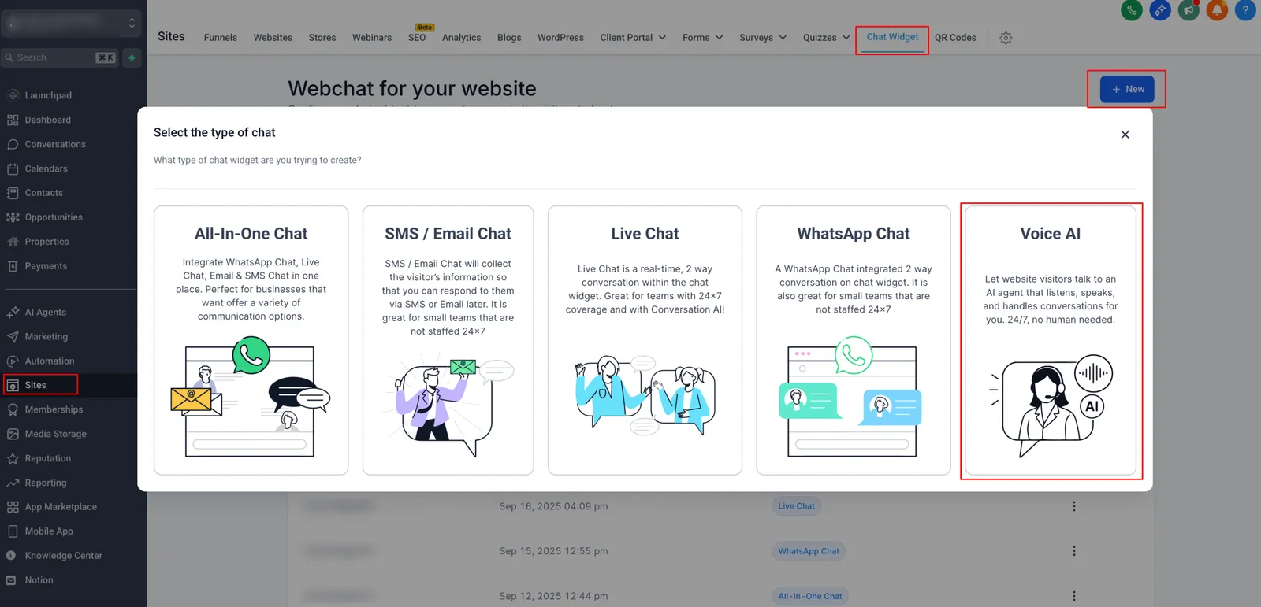Click the Reputation star icon
The image size is (1261, 607).
coord(13,458)
